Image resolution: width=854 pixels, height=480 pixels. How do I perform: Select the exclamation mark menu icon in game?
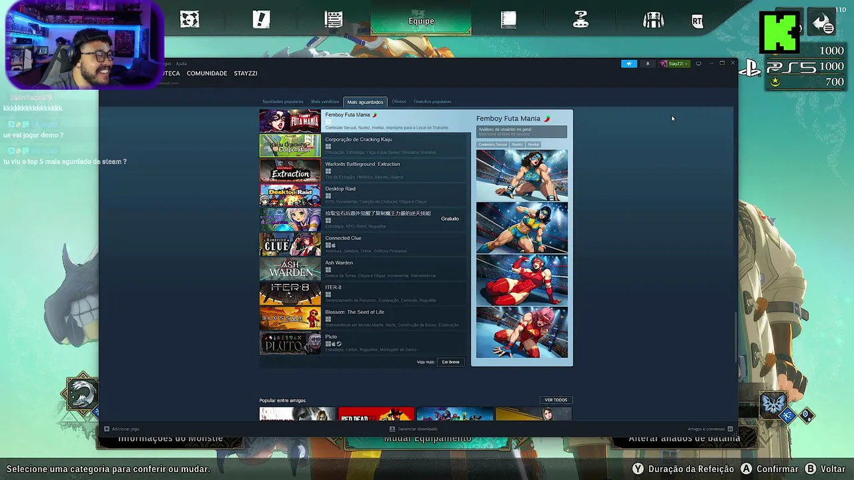coord(262,19)
